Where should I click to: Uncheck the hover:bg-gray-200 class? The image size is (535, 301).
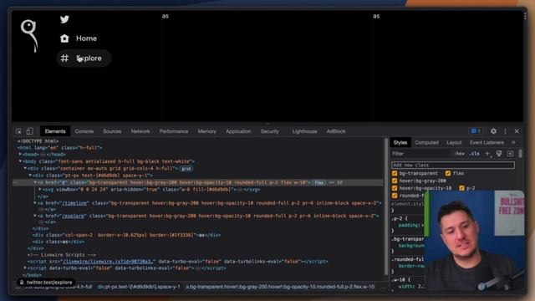tap(395, 181)
